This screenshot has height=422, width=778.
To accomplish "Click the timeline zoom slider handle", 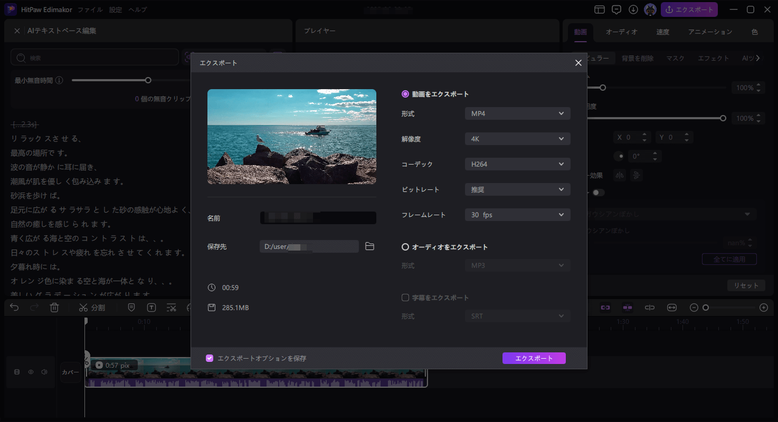I will (x=706, y=308).
